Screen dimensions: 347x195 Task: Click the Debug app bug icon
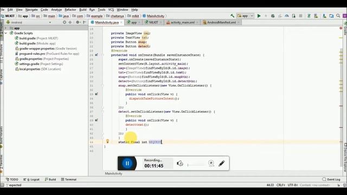273,16
